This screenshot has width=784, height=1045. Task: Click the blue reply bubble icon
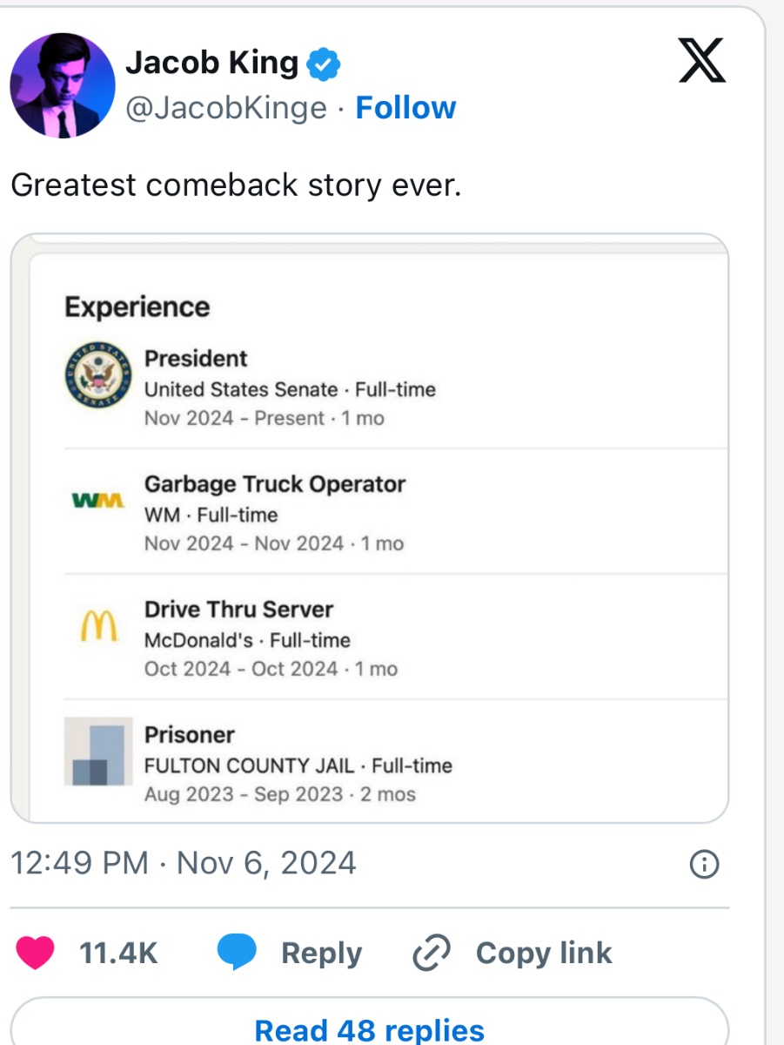pyautogui.click(x=236, y=953)
